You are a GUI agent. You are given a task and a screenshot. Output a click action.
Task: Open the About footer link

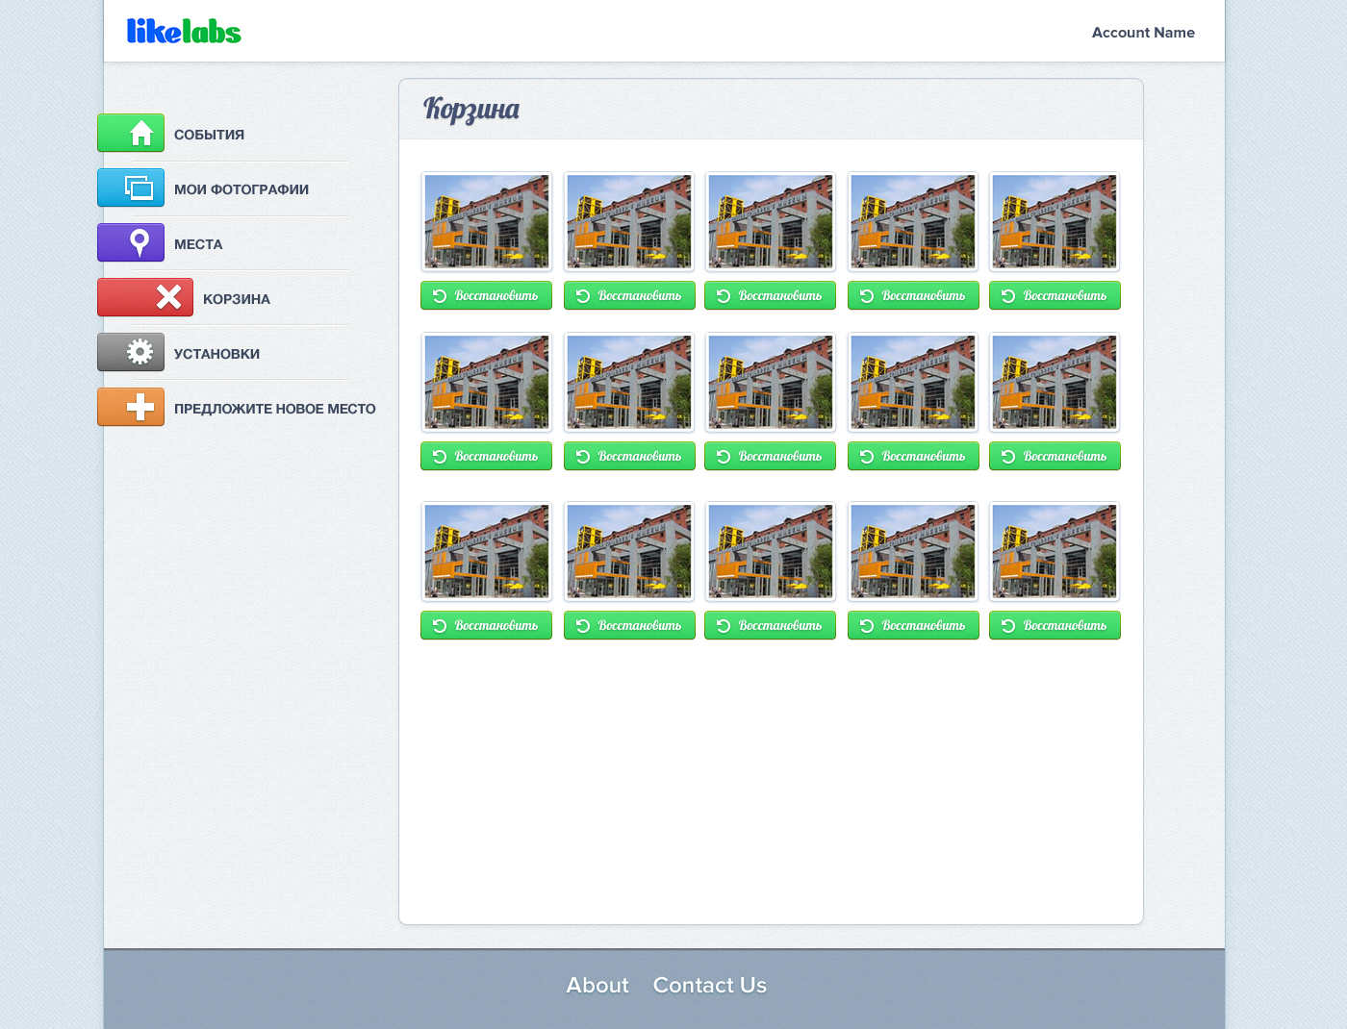597,986
